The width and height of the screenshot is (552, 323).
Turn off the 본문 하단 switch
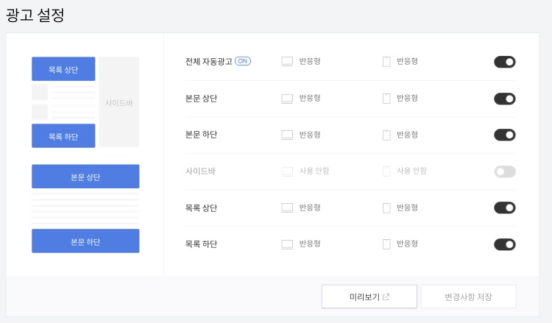pyautogui.click(x=504, y=135)
